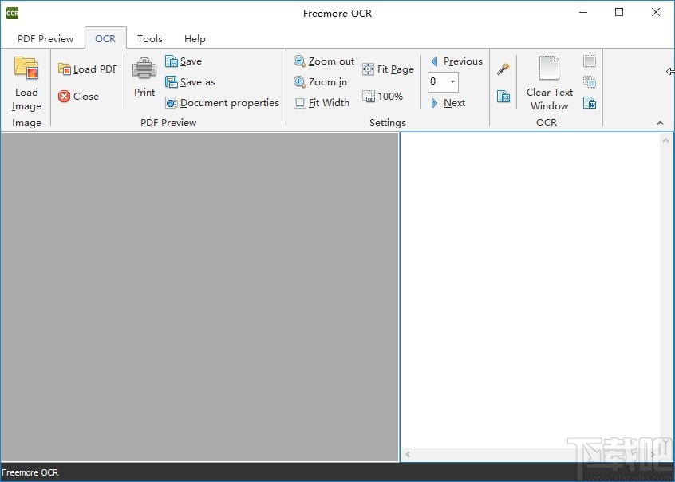Load a PDF file

tap(88, 69)
